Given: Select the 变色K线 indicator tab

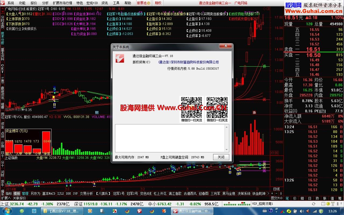Looking at the screenshot, I should coord(146,193).
